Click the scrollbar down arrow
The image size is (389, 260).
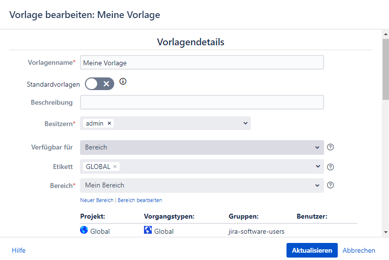pos(386,232)
